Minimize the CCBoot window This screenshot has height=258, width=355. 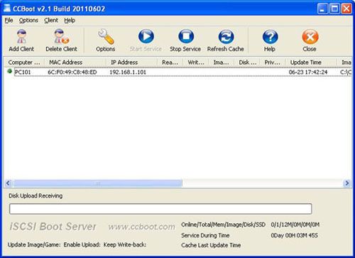(322, 9)
